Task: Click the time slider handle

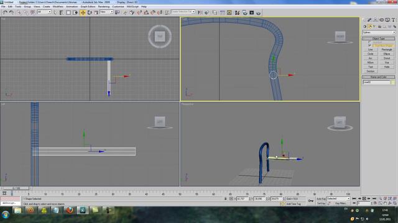Action: [x=16, y=188]
